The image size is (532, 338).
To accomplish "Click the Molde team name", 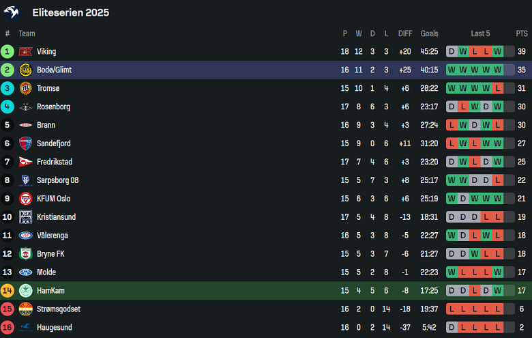I will point(47,272).
